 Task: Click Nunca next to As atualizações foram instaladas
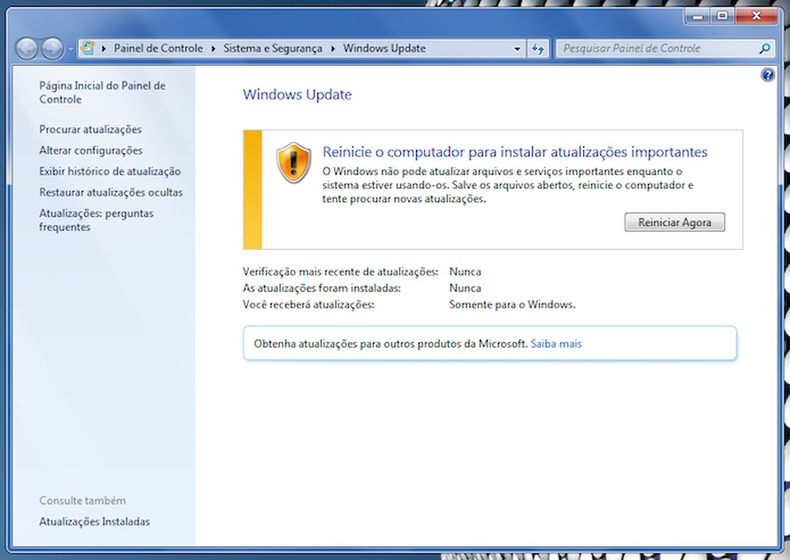tap(465, 288)
